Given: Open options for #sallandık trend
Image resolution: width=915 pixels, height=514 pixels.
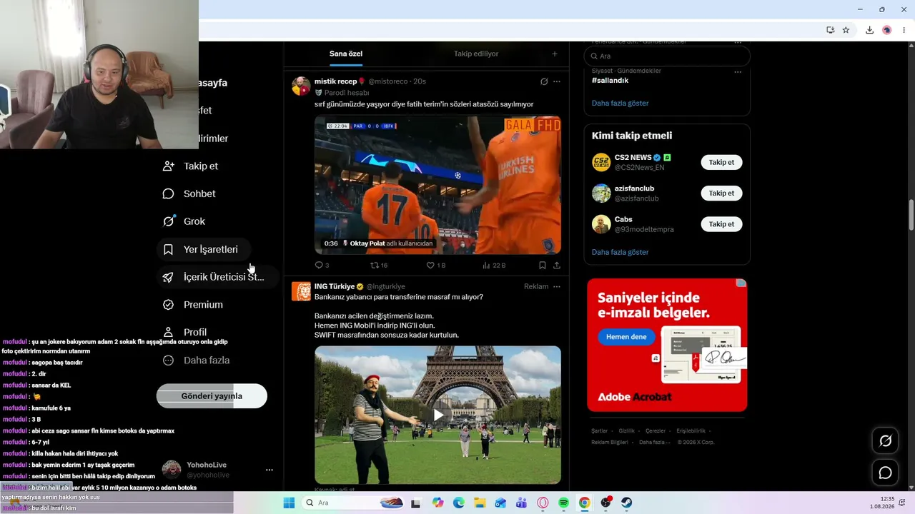Looking at the screenshot, I should click(738, 71).
